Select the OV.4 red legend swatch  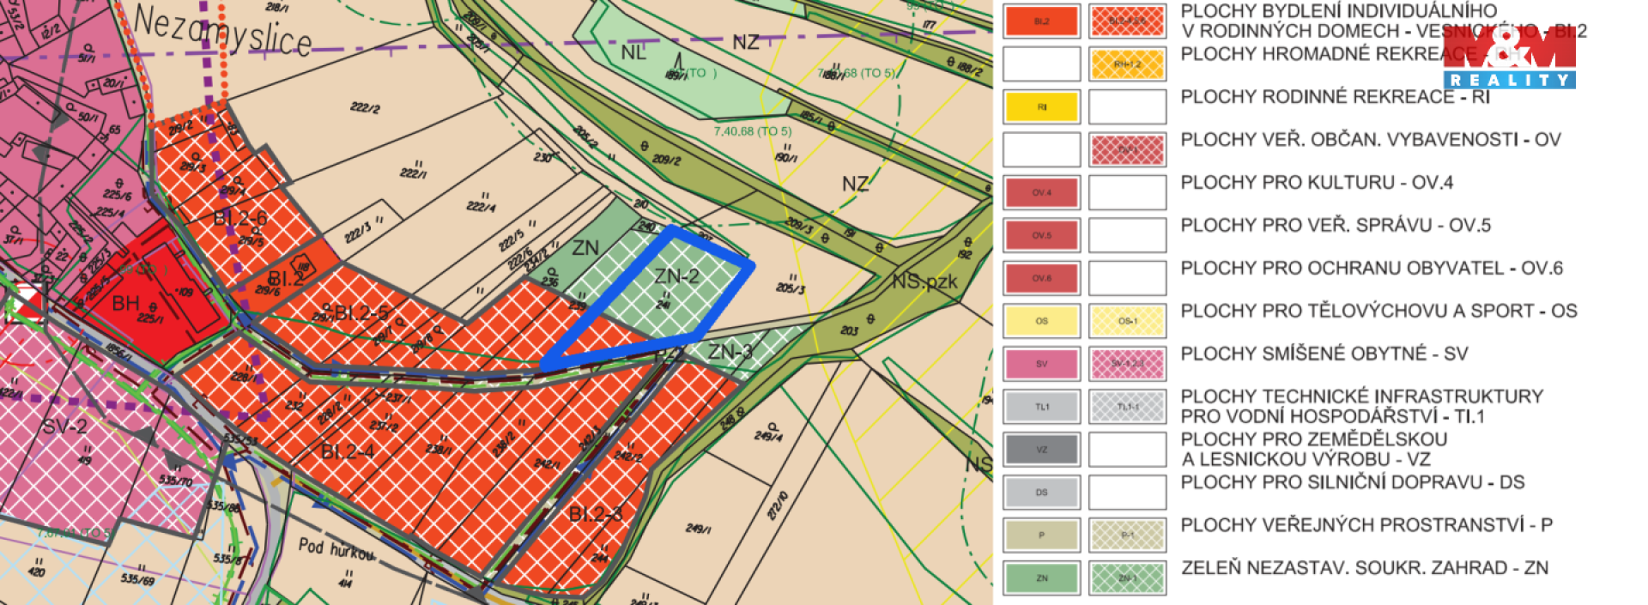(x=1041, y=193)
